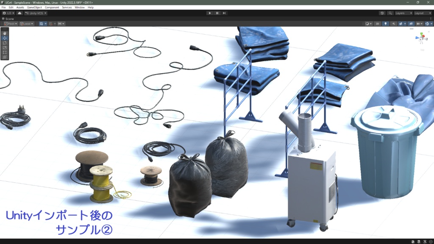Toggle grid visibility button
The width and height of the screenshot is (434, 244).
(x=41, y=24)
